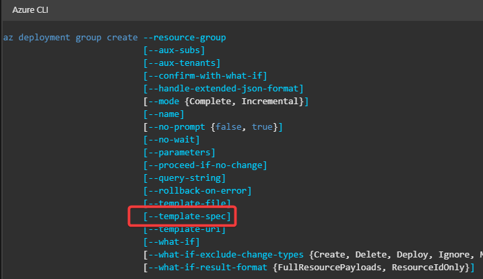Screen dimensions: 483x279
Task: Select the --query-string parameter link
Action: [185, 178]
